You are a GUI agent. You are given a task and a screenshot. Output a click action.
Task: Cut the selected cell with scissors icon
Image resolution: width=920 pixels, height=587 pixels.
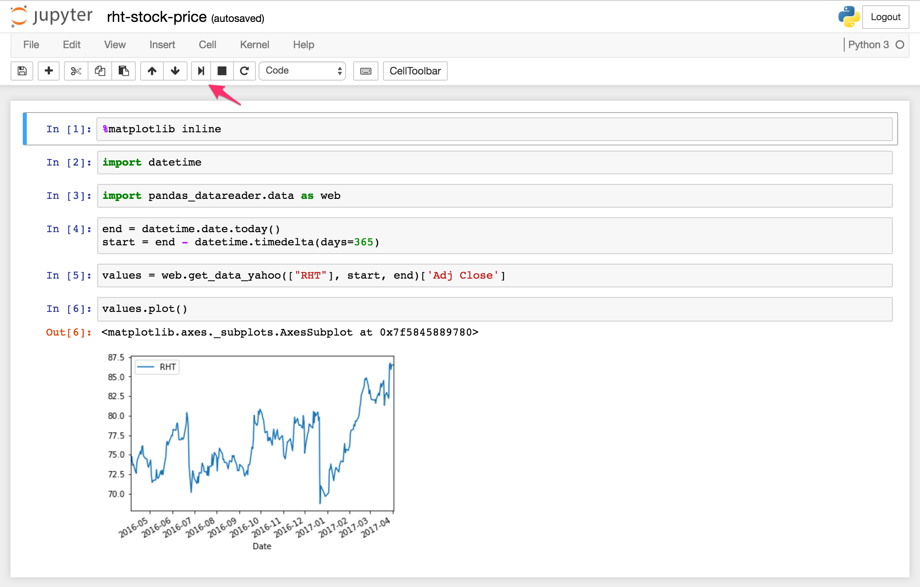click(x=75, y=71)
